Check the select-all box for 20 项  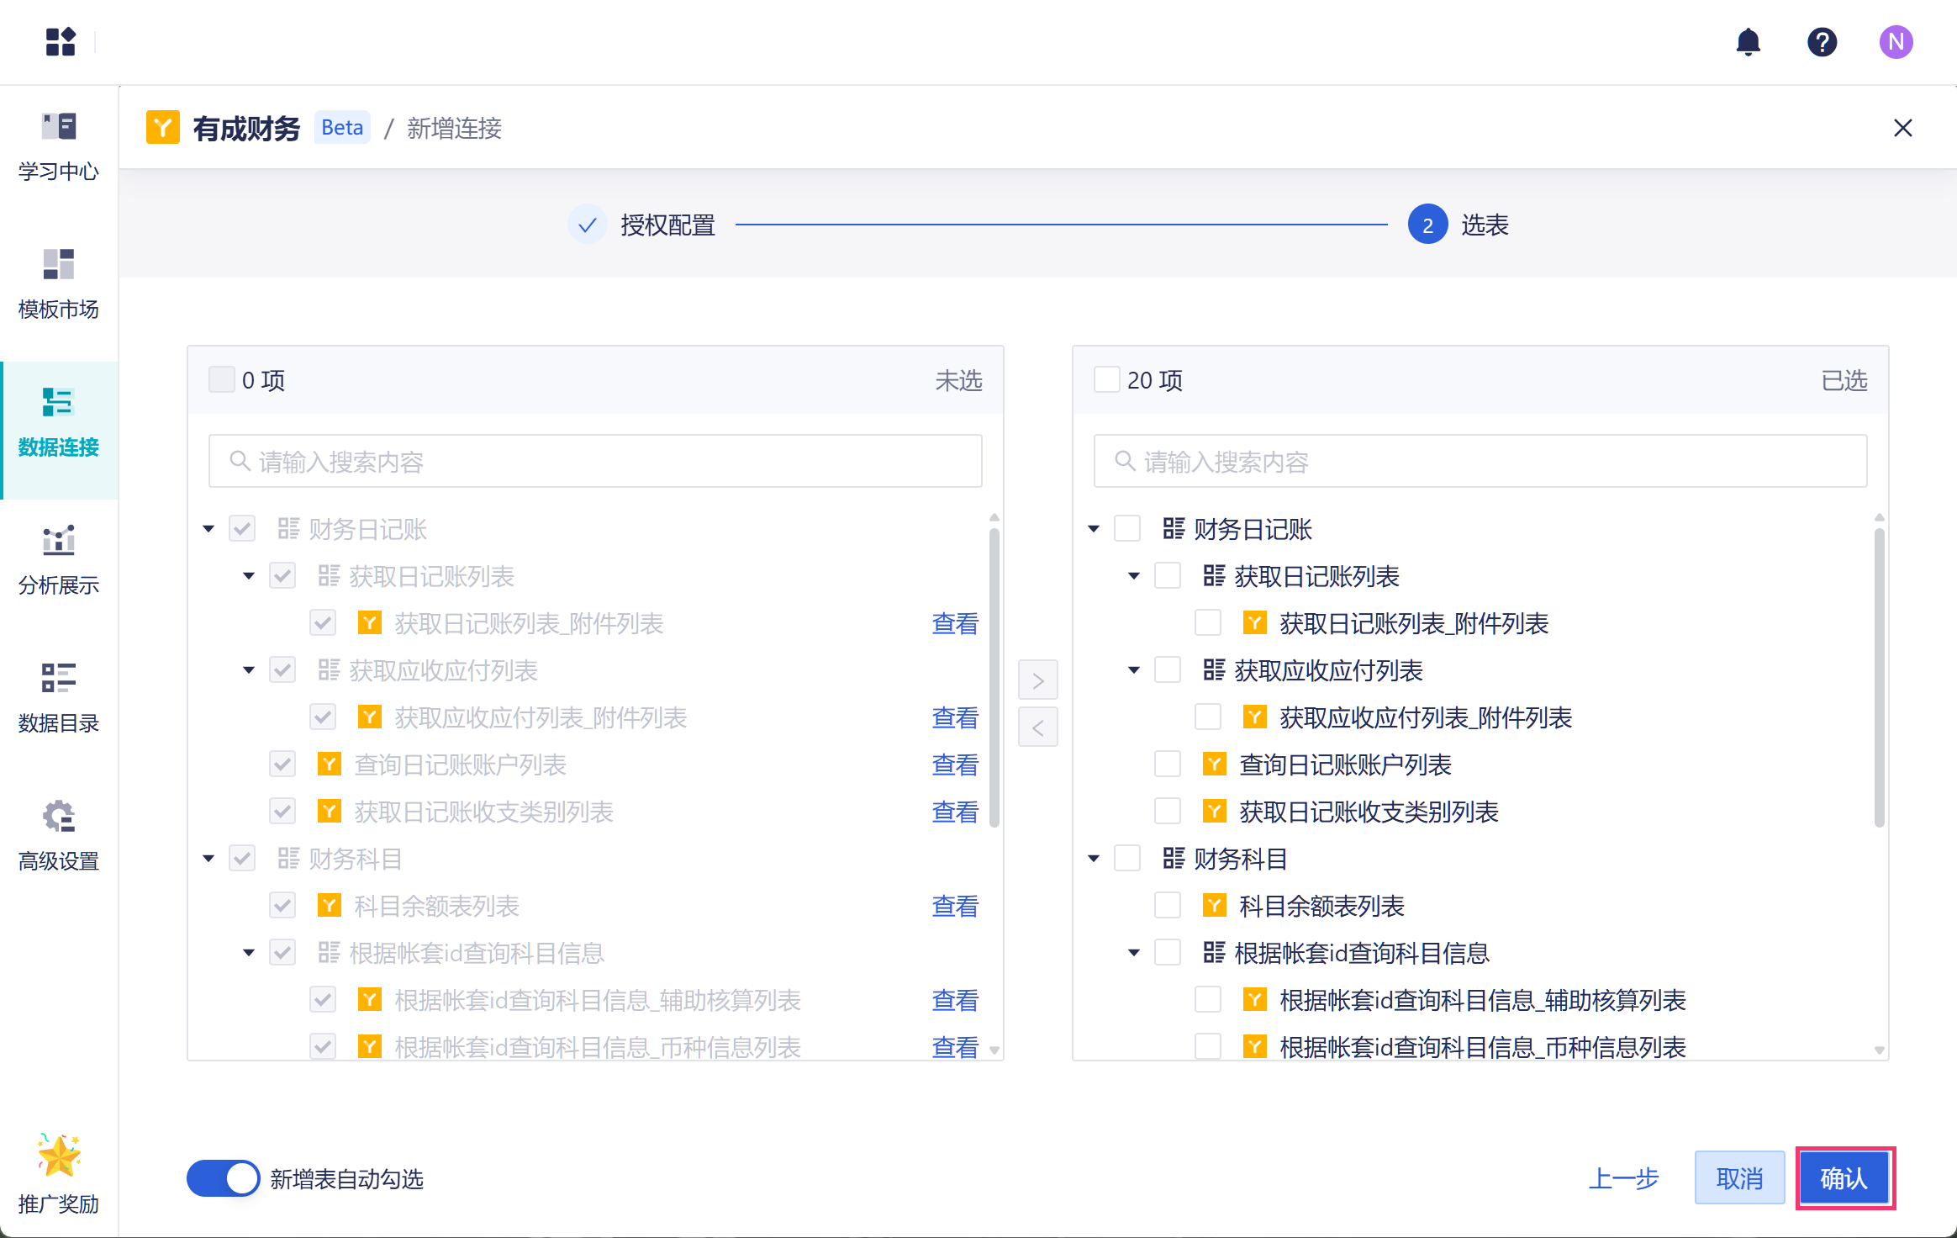(x=1107, y=380)
